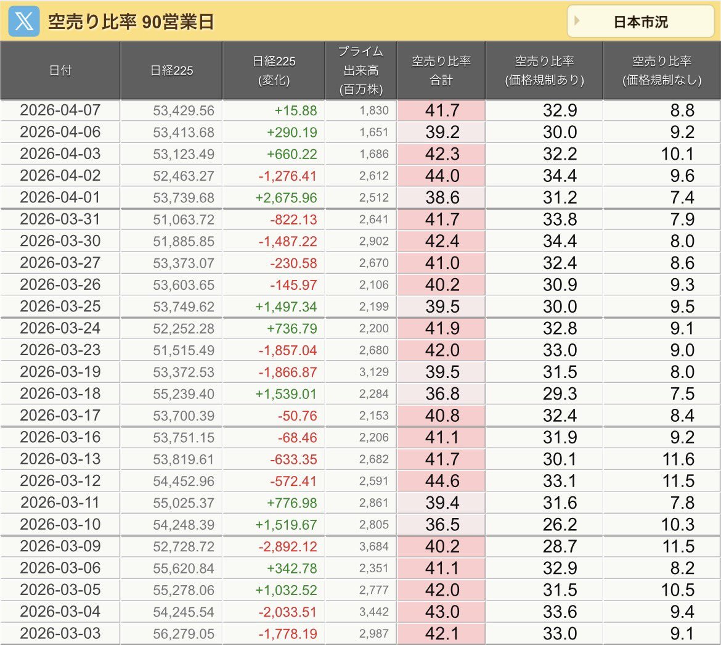
Task: Select date cell 2026-03-17
Action: click(60, 416)
